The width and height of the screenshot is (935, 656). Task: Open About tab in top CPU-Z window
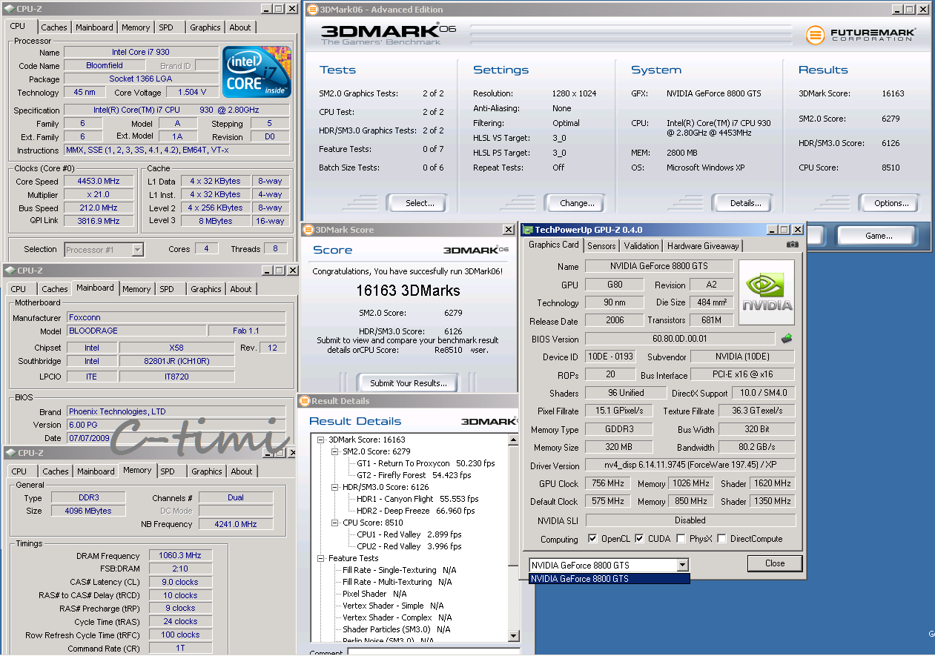[240, 27]
